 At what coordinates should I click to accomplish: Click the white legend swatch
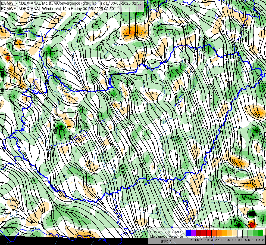[x=240, y=233]
